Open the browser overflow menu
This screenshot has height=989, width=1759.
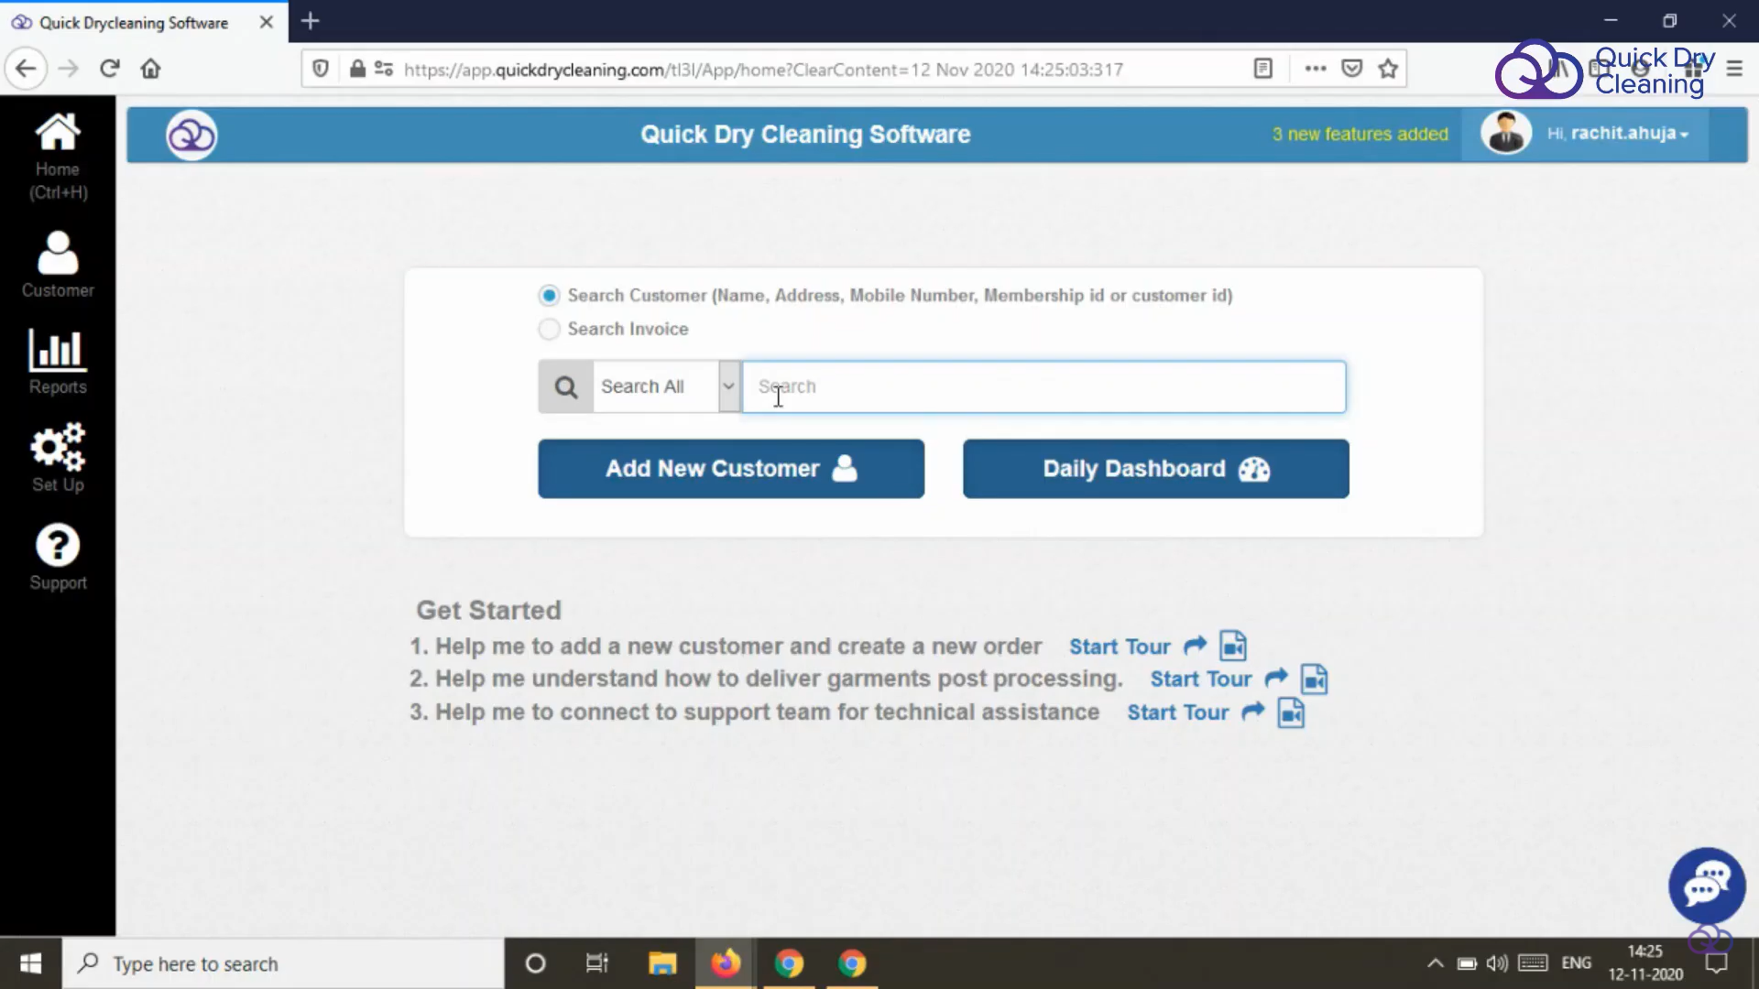click(1316, 69)
